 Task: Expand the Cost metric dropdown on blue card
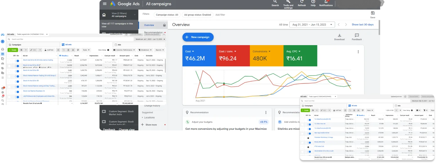coord(193,51)
